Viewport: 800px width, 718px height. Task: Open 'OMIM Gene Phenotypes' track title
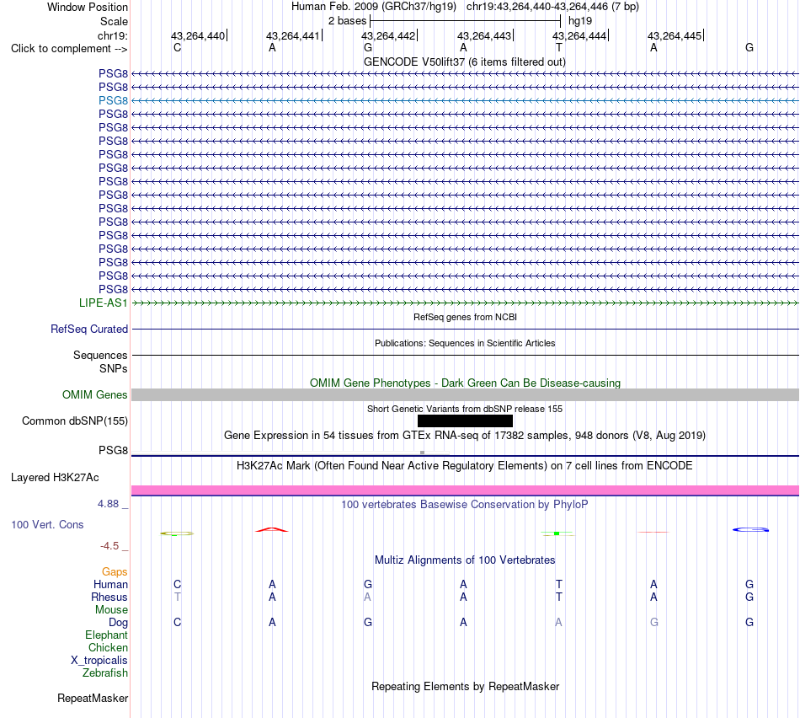click(465, 383)
